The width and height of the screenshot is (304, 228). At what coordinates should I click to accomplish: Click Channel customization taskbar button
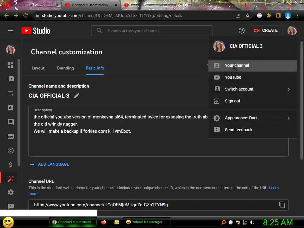point(73,222)
